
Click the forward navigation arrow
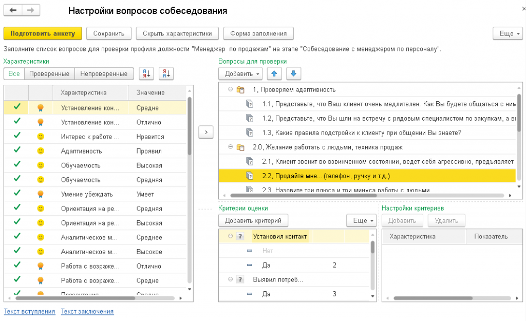[x=31, y=10]
